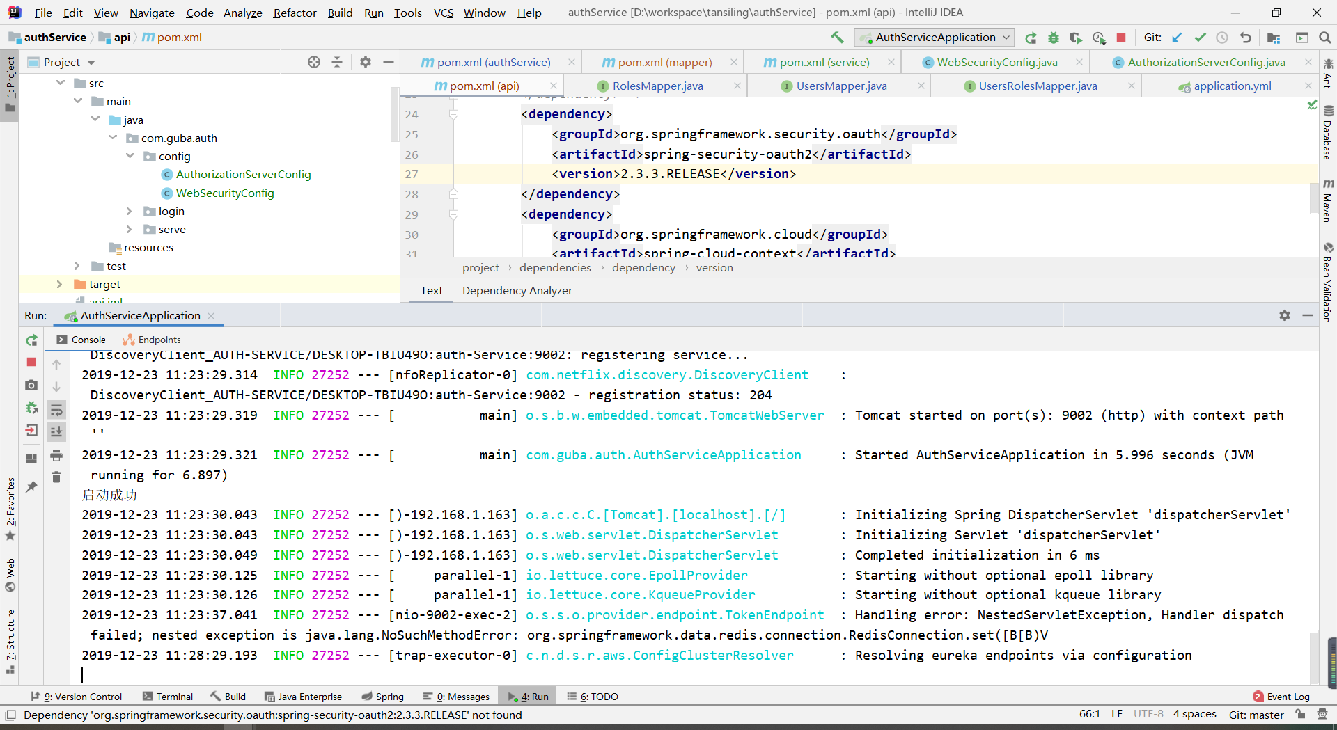Print console output with the printer icon

click(56, 456)
